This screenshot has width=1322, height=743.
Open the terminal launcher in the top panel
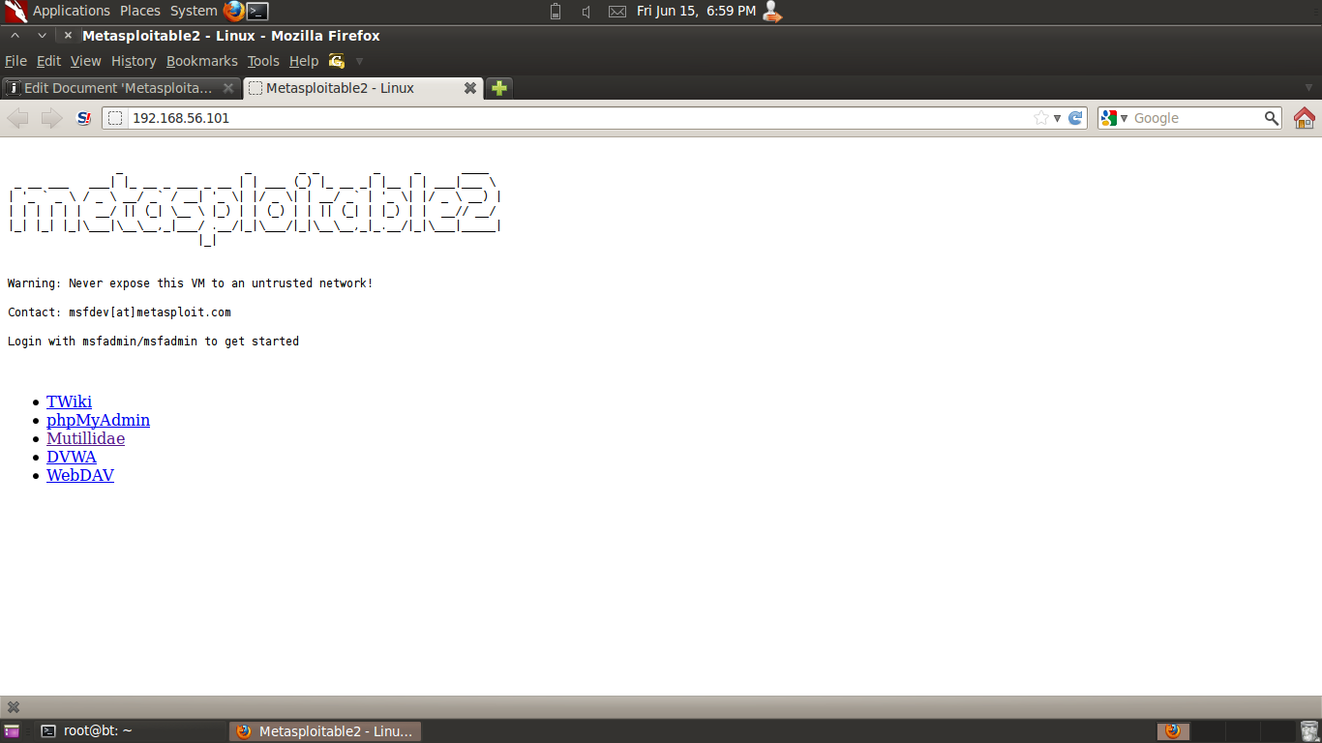257,11
